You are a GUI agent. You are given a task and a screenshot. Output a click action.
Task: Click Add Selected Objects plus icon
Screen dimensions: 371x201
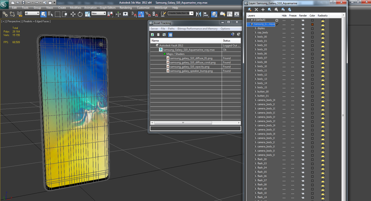coord(263,10)
